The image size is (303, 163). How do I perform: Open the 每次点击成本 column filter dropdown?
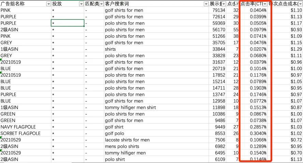point(301,4)
